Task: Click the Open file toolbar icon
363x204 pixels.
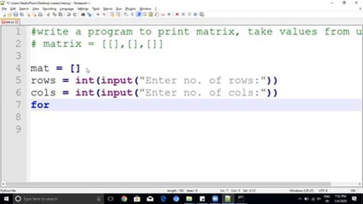Action: [9, 14]
